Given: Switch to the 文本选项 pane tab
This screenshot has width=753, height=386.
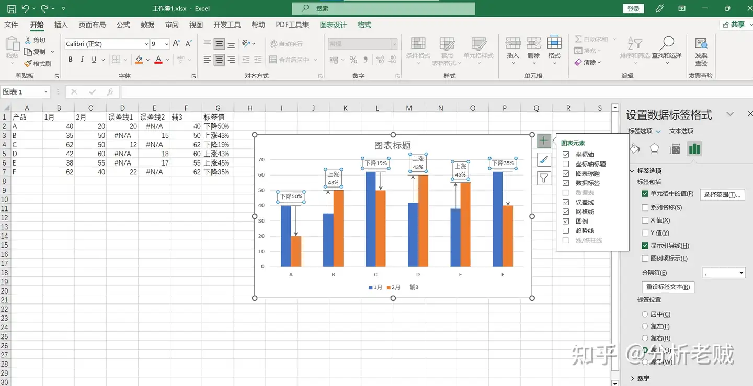Looking at the screenshot, I should [681, 131].
